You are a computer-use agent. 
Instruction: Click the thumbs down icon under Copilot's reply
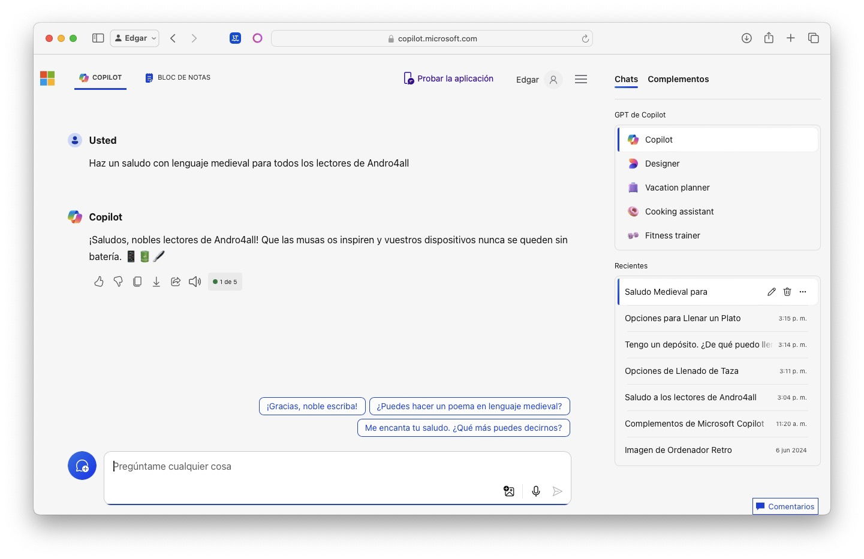[x=118, y=282]
